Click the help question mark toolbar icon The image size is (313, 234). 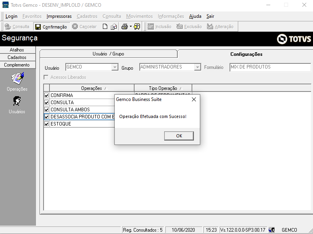click(x=137, y=27)
